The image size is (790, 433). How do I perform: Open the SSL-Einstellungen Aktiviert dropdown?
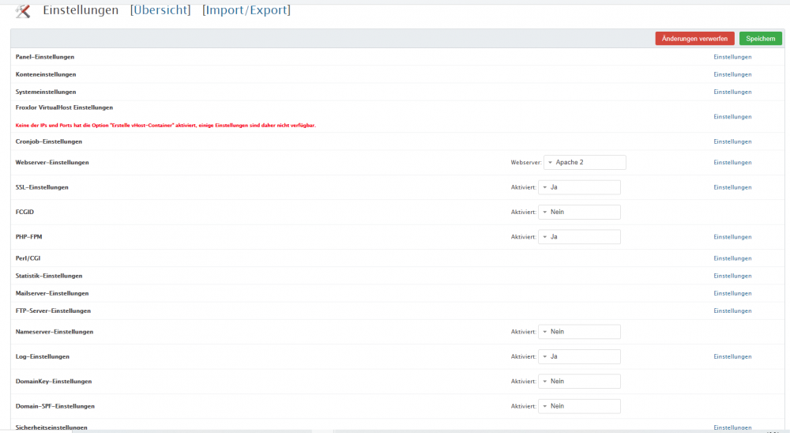579,187
